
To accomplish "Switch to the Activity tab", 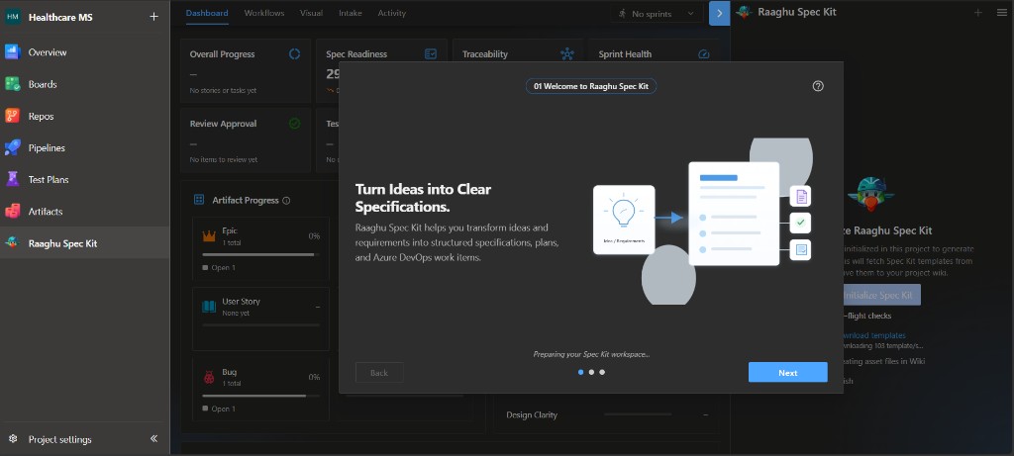I will (x=392, y=13).
